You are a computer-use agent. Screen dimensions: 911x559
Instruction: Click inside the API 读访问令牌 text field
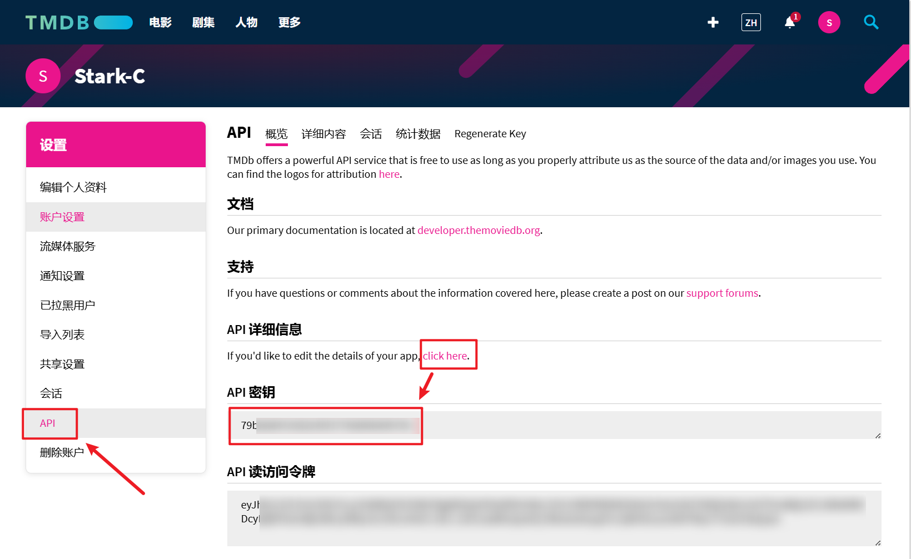coord(554,518)
